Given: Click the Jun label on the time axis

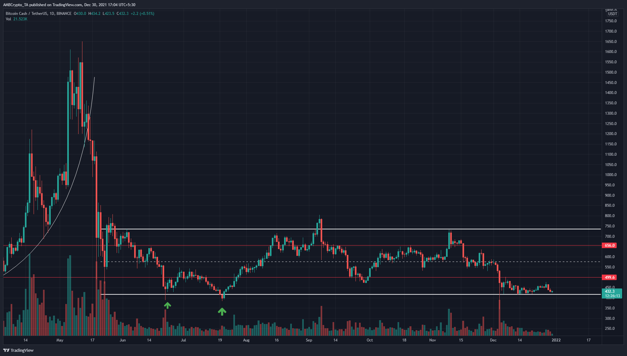Looking at the screenshot, I should tap(122, 340).
